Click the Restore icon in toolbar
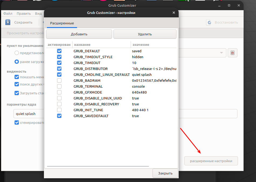 coord(209,23)
